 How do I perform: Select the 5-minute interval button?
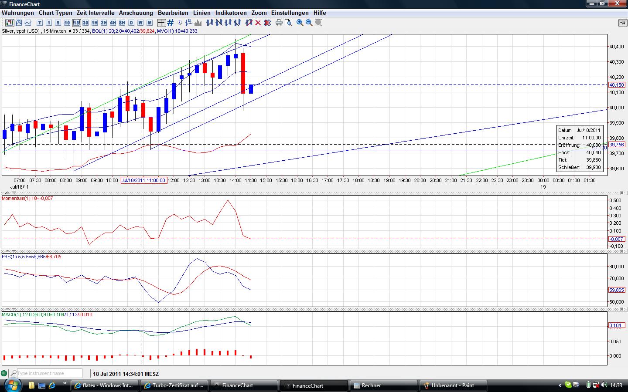pos(58,23)
